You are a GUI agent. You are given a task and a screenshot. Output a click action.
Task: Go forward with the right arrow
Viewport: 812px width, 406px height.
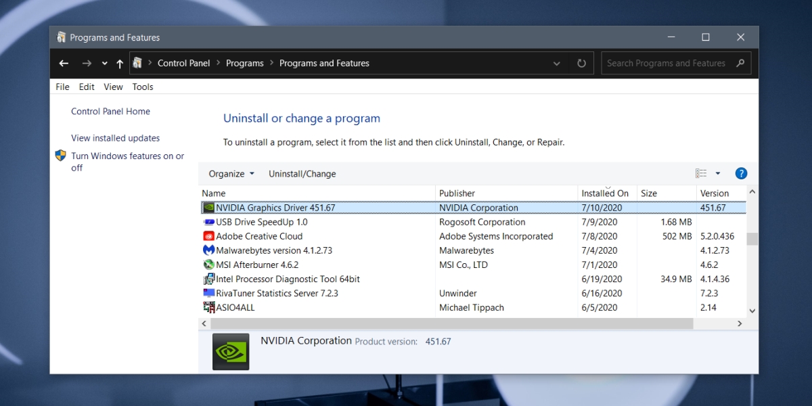click(x=86, y=63)
